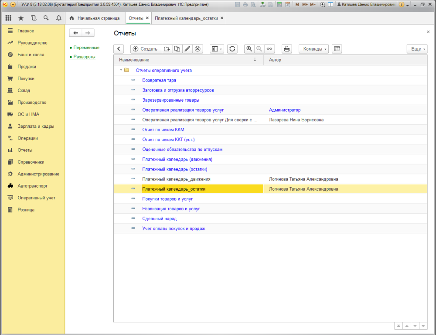This screenshot has width=436, height=335.
Task: Open the Главное section
Action: (x=33, y=31)
